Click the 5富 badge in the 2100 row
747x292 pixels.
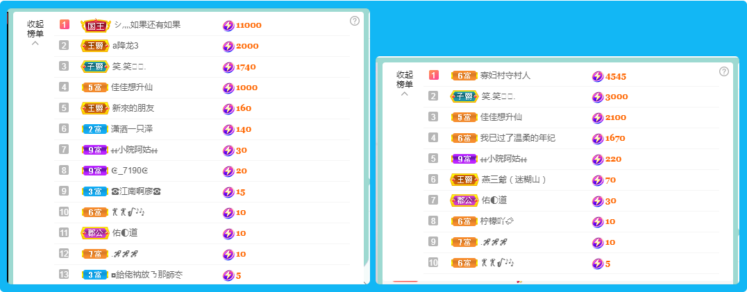pyautogui.click(x=464, y=117)
